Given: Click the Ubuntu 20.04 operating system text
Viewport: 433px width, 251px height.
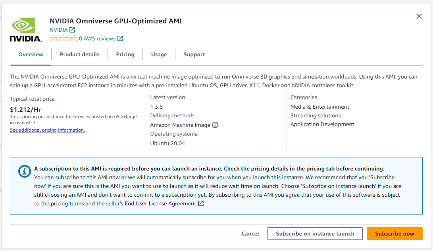Looking at the screenshot, I should (167, 143).
